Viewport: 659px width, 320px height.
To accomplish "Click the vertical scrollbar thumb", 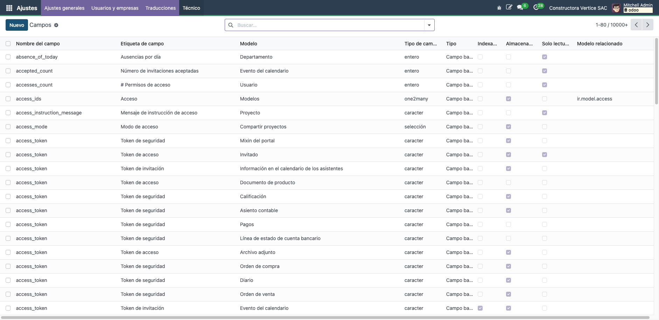I will (656, 71).
